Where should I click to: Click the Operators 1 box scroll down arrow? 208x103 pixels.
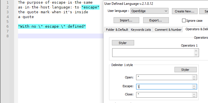pyautogui.click(x=196, y=54)
